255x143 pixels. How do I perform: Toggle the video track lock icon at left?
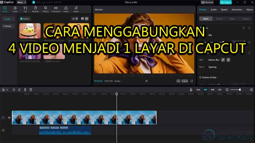(x=3, y=118)
